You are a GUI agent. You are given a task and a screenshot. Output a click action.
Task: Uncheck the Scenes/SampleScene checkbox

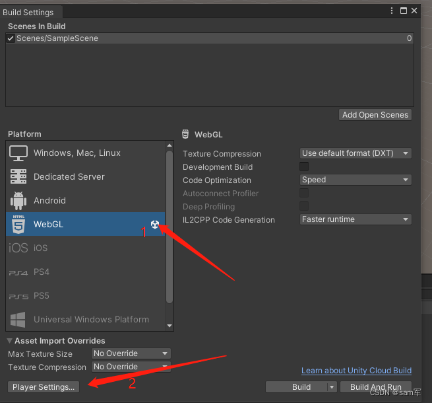pos(11,38)
